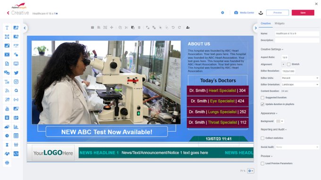Collapse the Creative Settings section
321x180 pixels.
tap(272, 49)
